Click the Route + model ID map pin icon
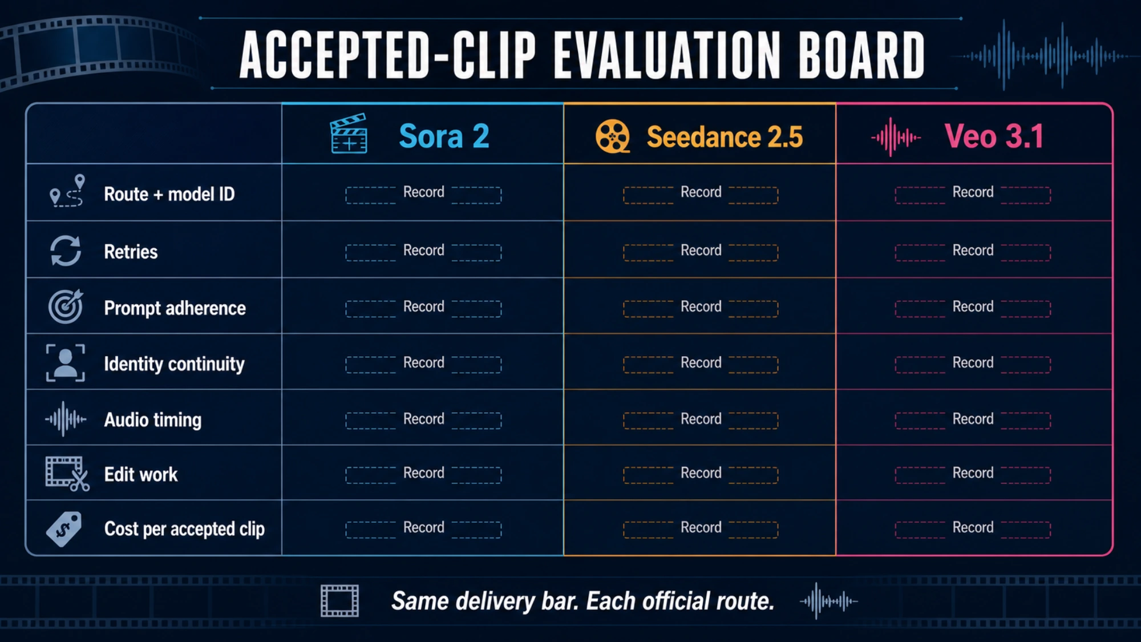 (67, 191)
